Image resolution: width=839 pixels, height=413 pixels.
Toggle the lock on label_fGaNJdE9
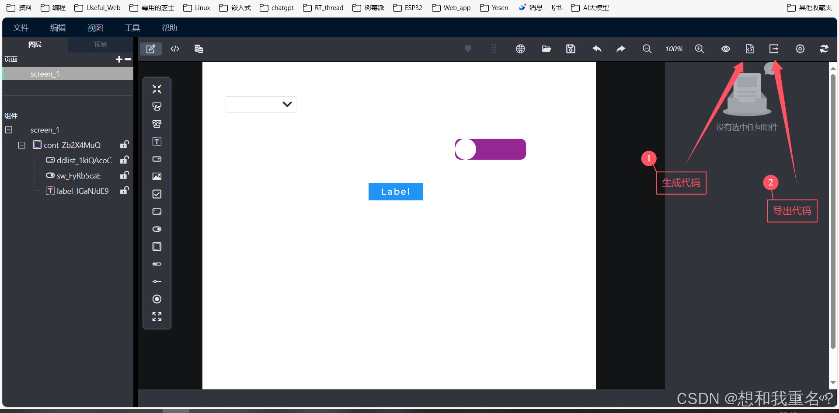pyautogui.click(x=124, y=191)
